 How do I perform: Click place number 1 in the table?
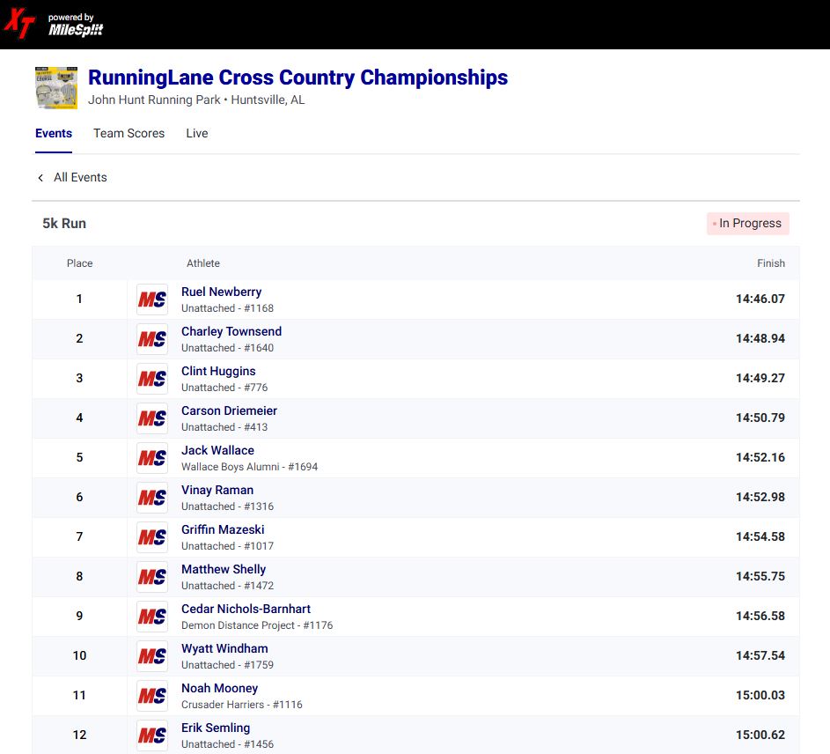point(79,299)
